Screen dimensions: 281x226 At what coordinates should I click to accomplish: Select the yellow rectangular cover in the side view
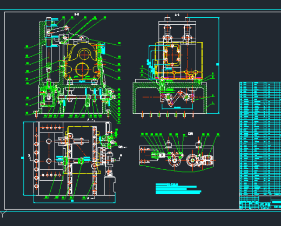click(x=172, y=56)
